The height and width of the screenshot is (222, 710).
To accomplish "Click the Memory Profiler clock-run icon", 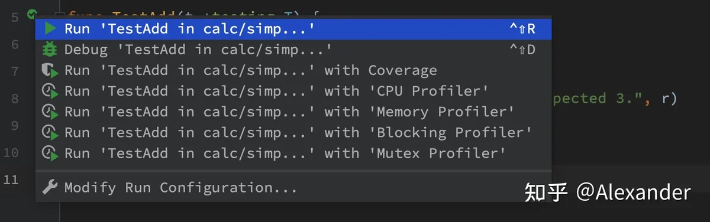I will (x=50, y=112).
